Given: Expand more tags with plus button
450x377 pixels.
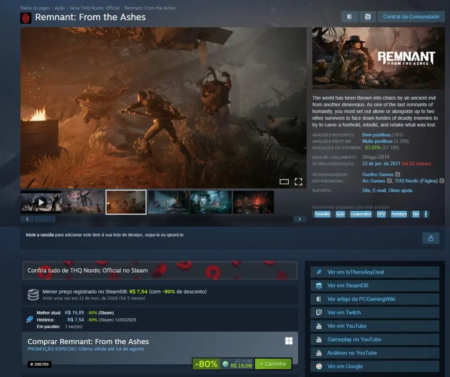Looking at the screenshot, I should 426,214.
